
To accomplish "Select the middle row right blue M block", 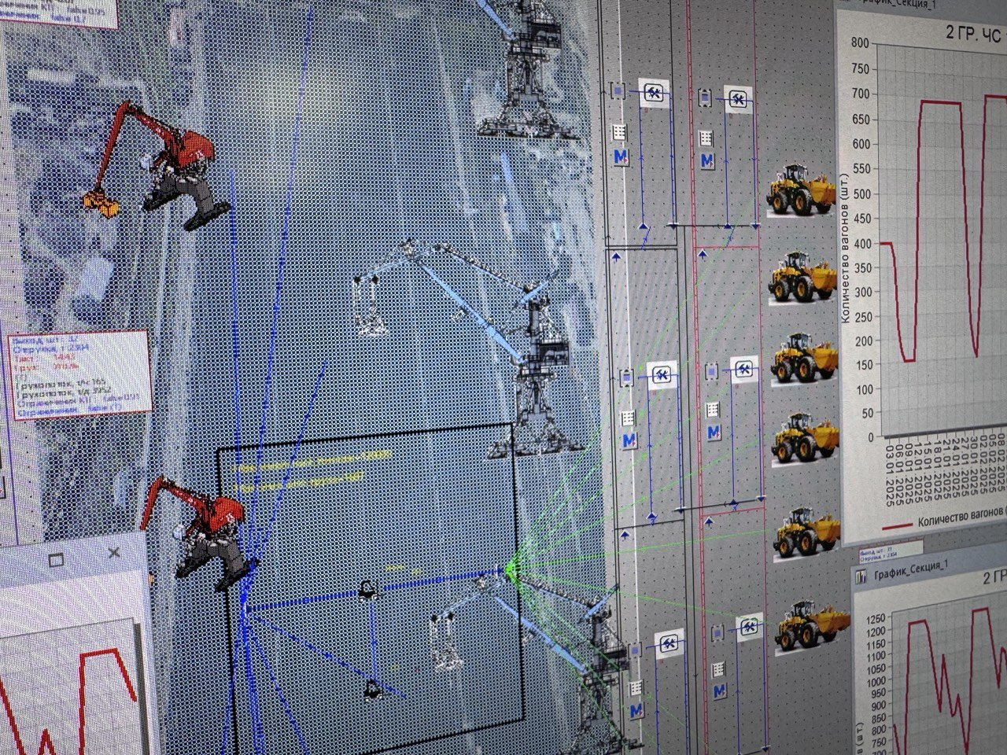I will pos(714,433).
